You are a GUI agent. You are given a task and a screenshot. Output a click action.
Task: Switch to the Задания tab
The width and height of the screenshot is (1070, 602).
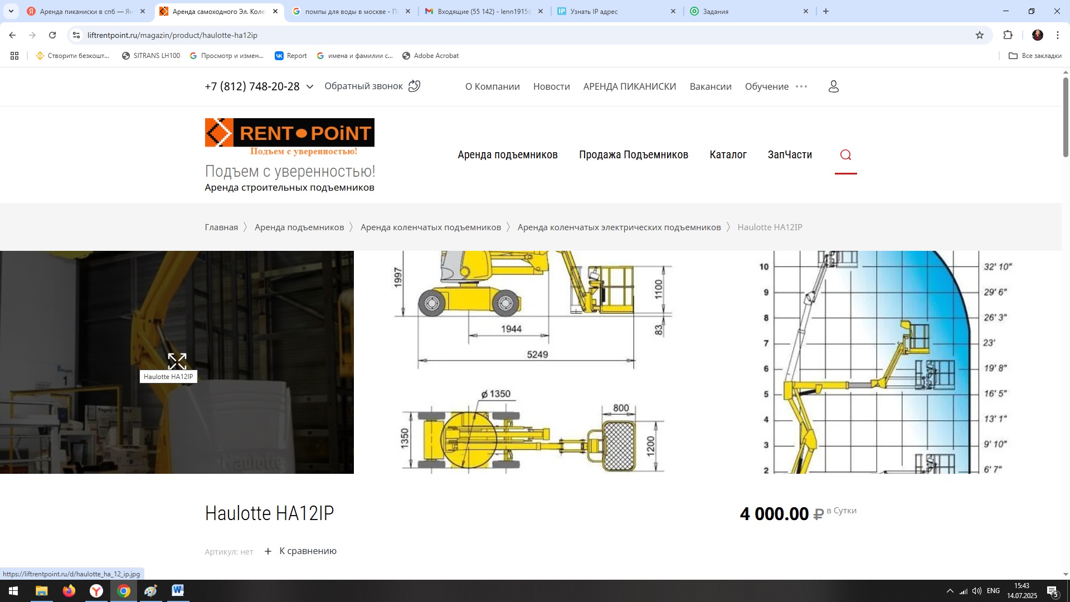point(749,11)
